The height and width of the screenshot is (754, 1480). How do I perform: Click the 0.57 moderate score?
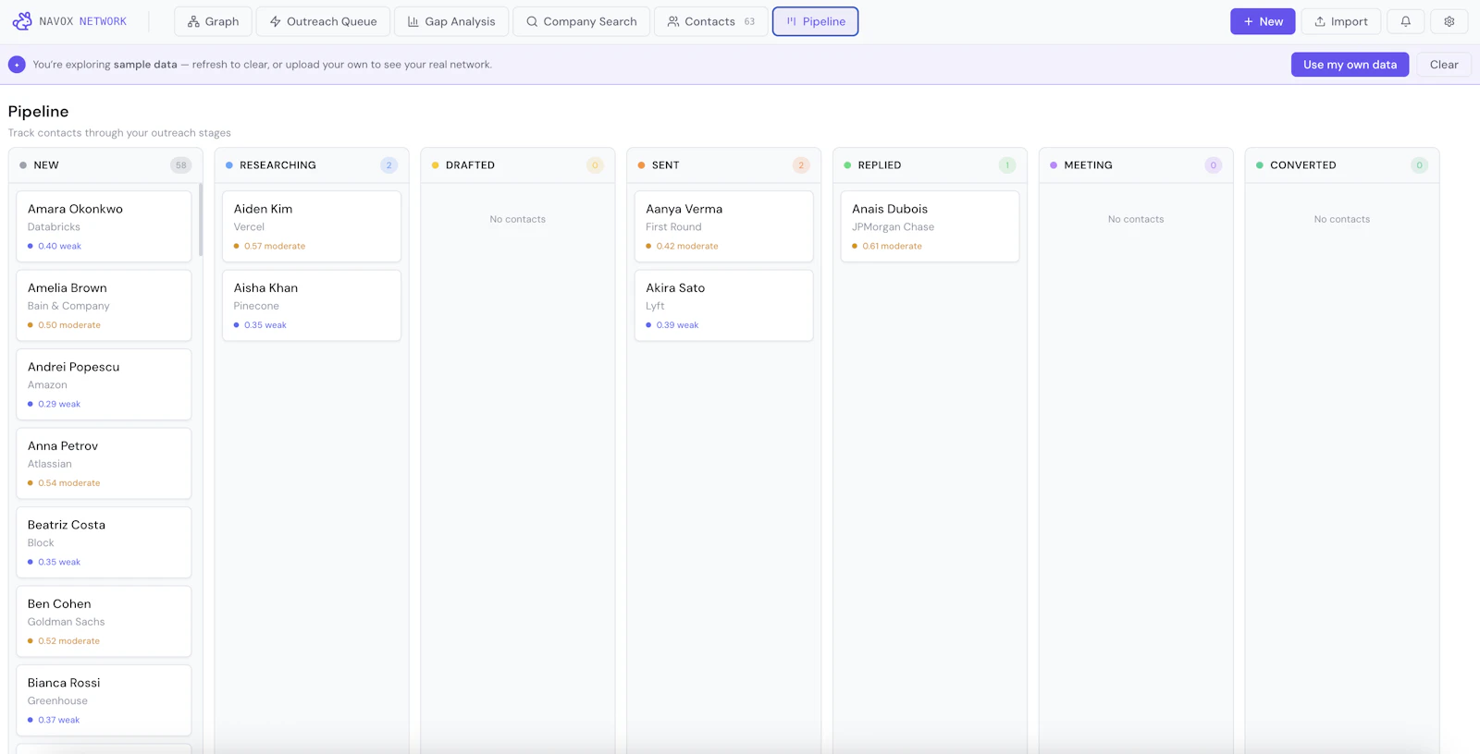tap(274, 246)
